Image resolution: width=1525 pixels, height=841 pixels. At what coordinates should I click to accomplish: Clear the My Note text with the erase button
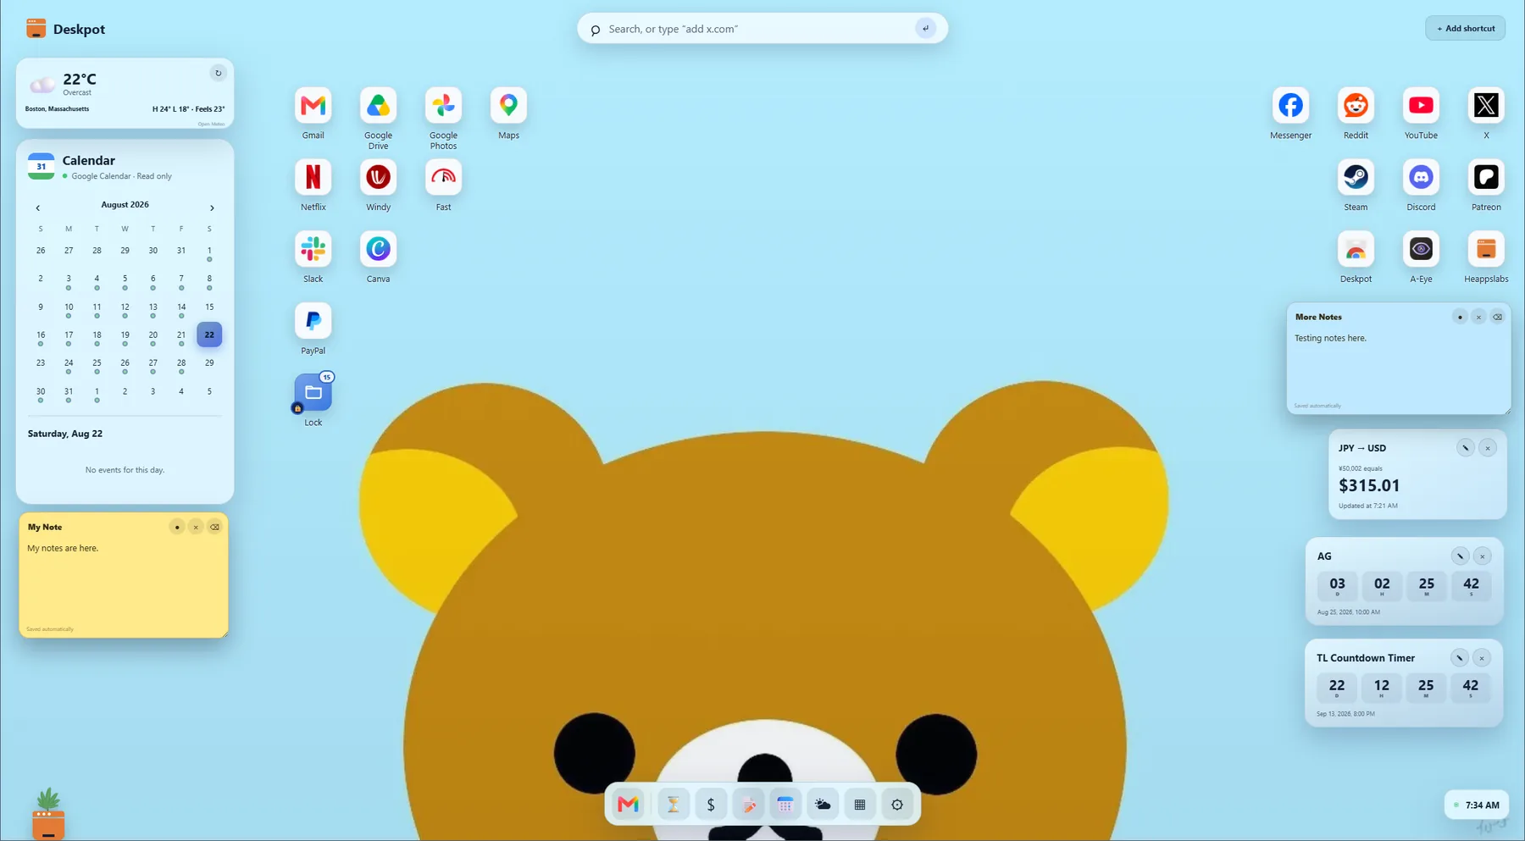(214, 527)
